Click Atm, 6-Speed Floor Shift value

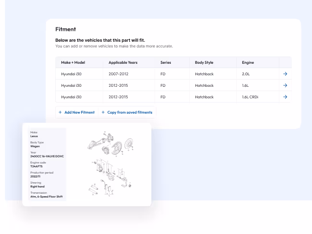point(47,197)
